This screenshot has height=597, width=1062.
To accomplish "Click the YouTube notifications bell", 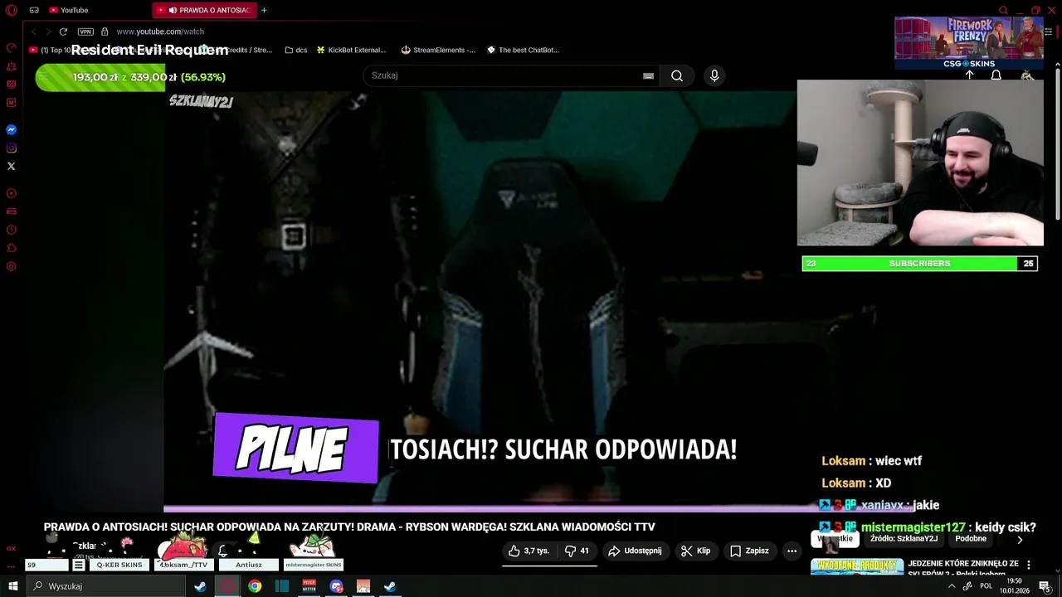I will (996, 75).
